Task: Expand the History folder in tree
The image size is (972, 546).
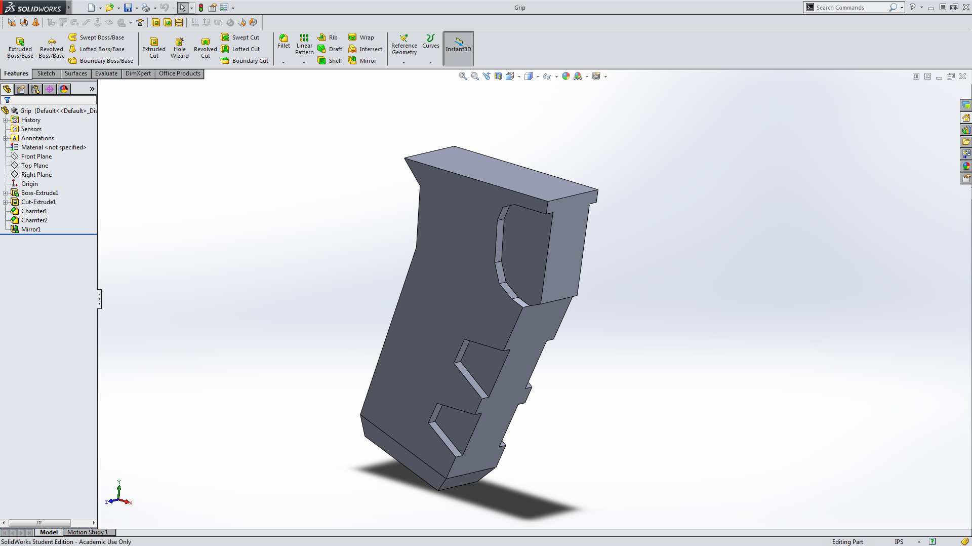Action: point(6,120)
